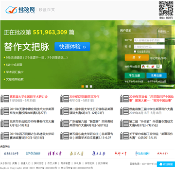Click document icon beside 五分钟科研英语演讲大赛
Image resolution: width=175 pixels, height=175 pixels.
click(65, 111)
